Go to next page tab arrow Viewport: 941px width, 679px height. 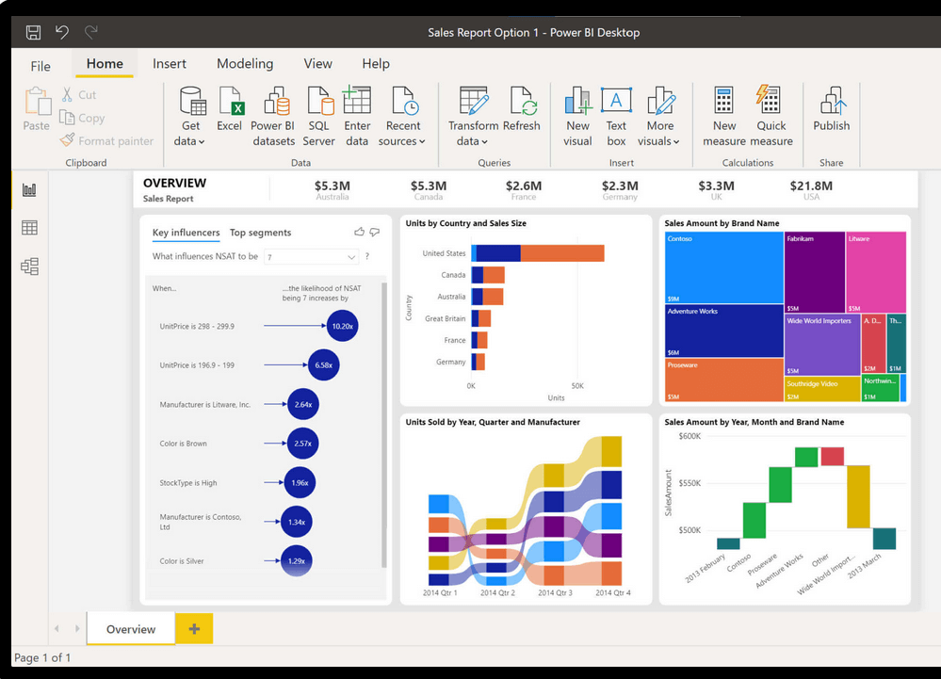77,628
